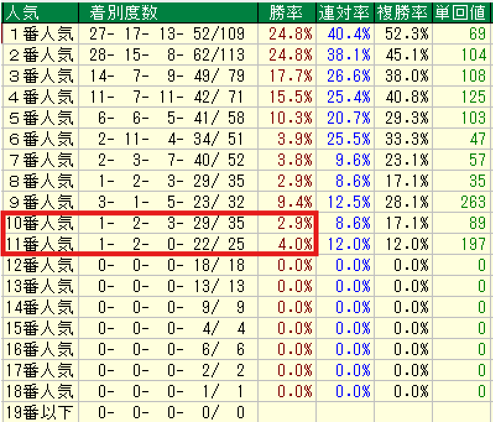Select the 19番以下 row label

click(41, 412)
